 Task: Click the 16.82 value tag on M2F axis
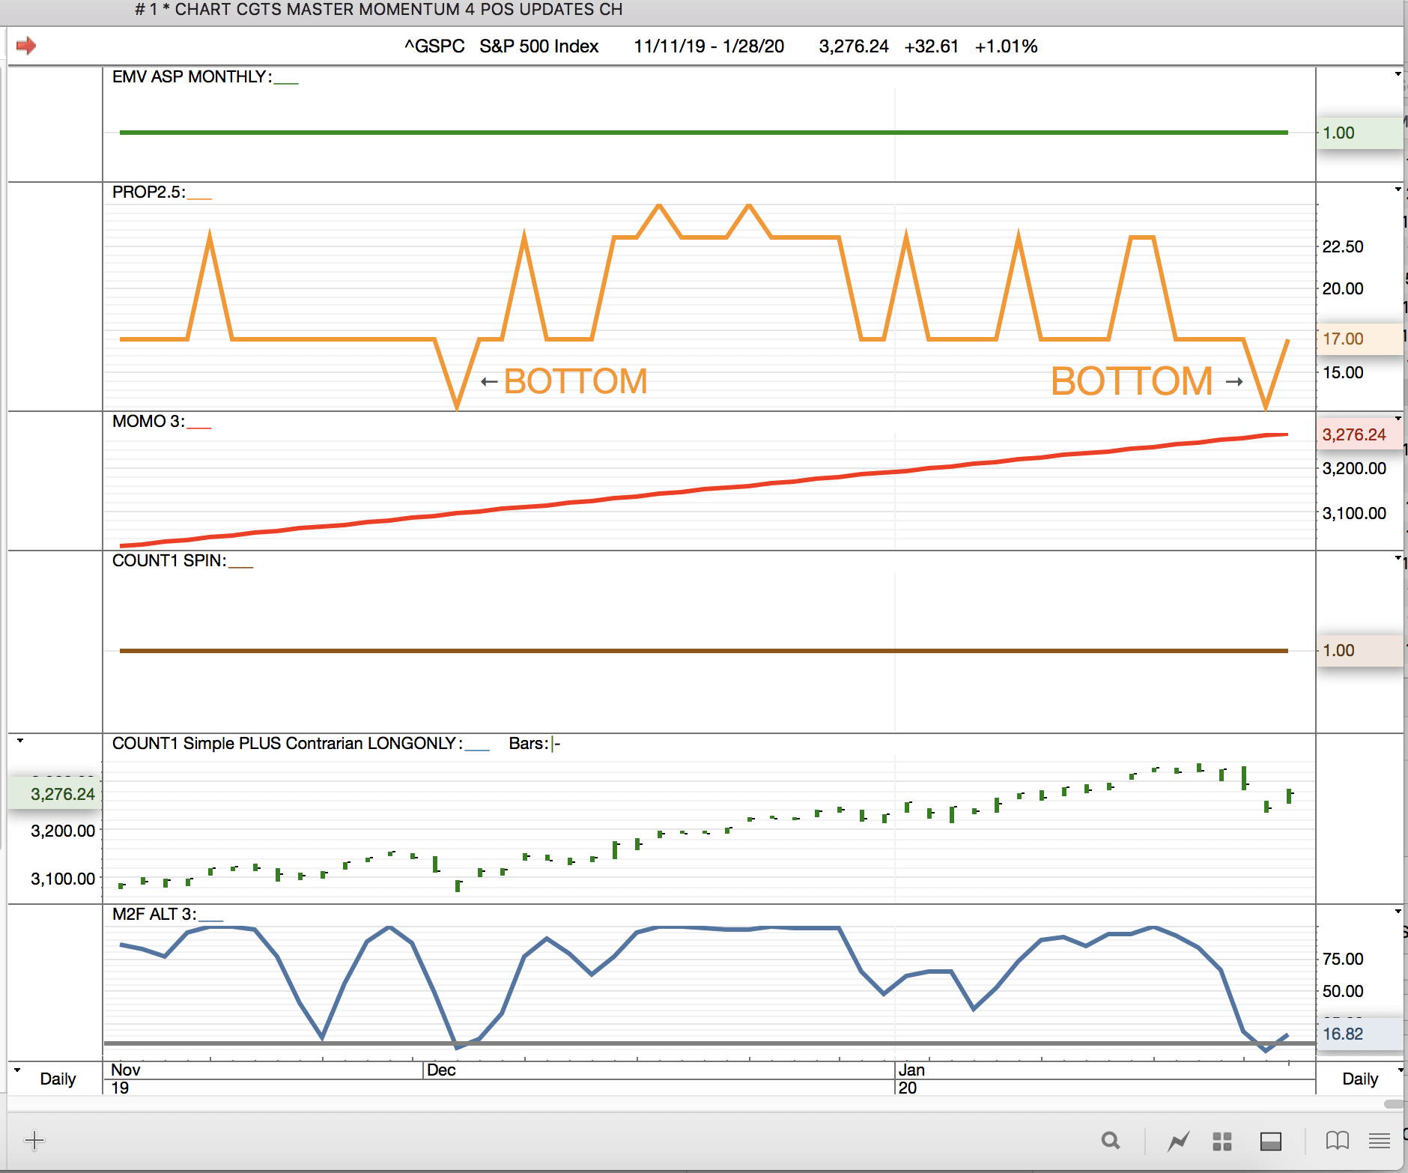pos(1343,1034)
